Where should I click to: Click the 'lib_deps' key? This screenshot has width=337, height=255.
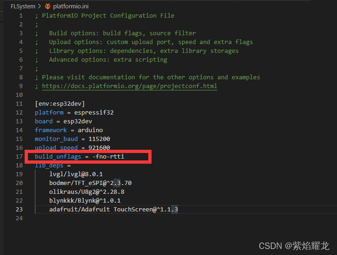49,166
